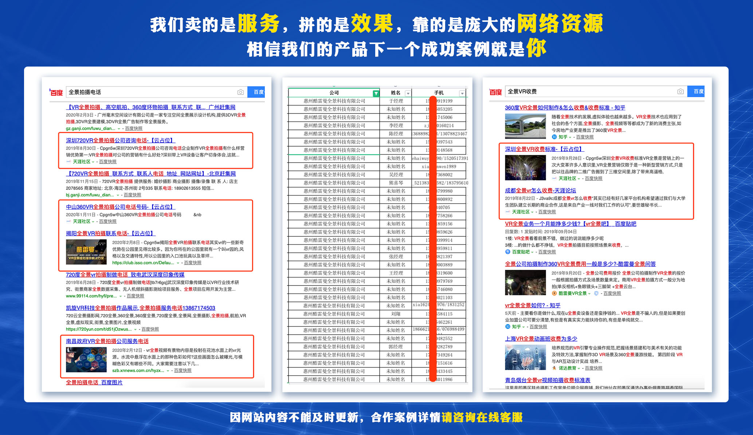Click 酷雷曼VR全景 source icon in right results
The width and height of the screenshot is (753, 435).
pos(554,293)
